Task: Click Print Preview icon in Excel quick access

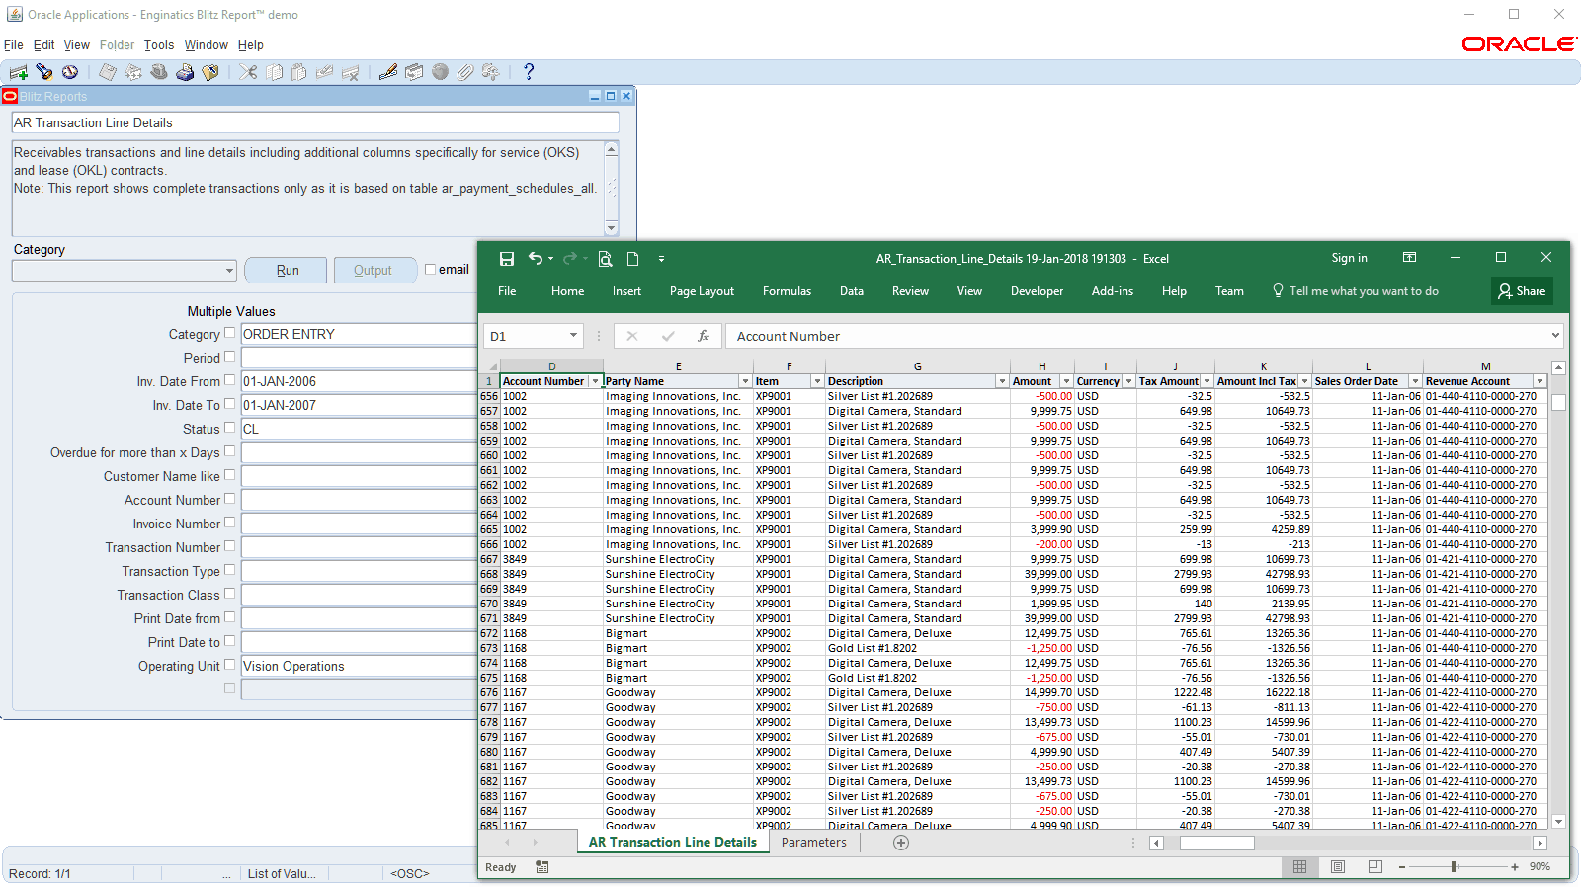Action: point(606,259)
